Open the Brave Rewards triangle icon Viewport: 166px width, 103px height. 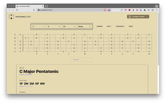point(109,10)
